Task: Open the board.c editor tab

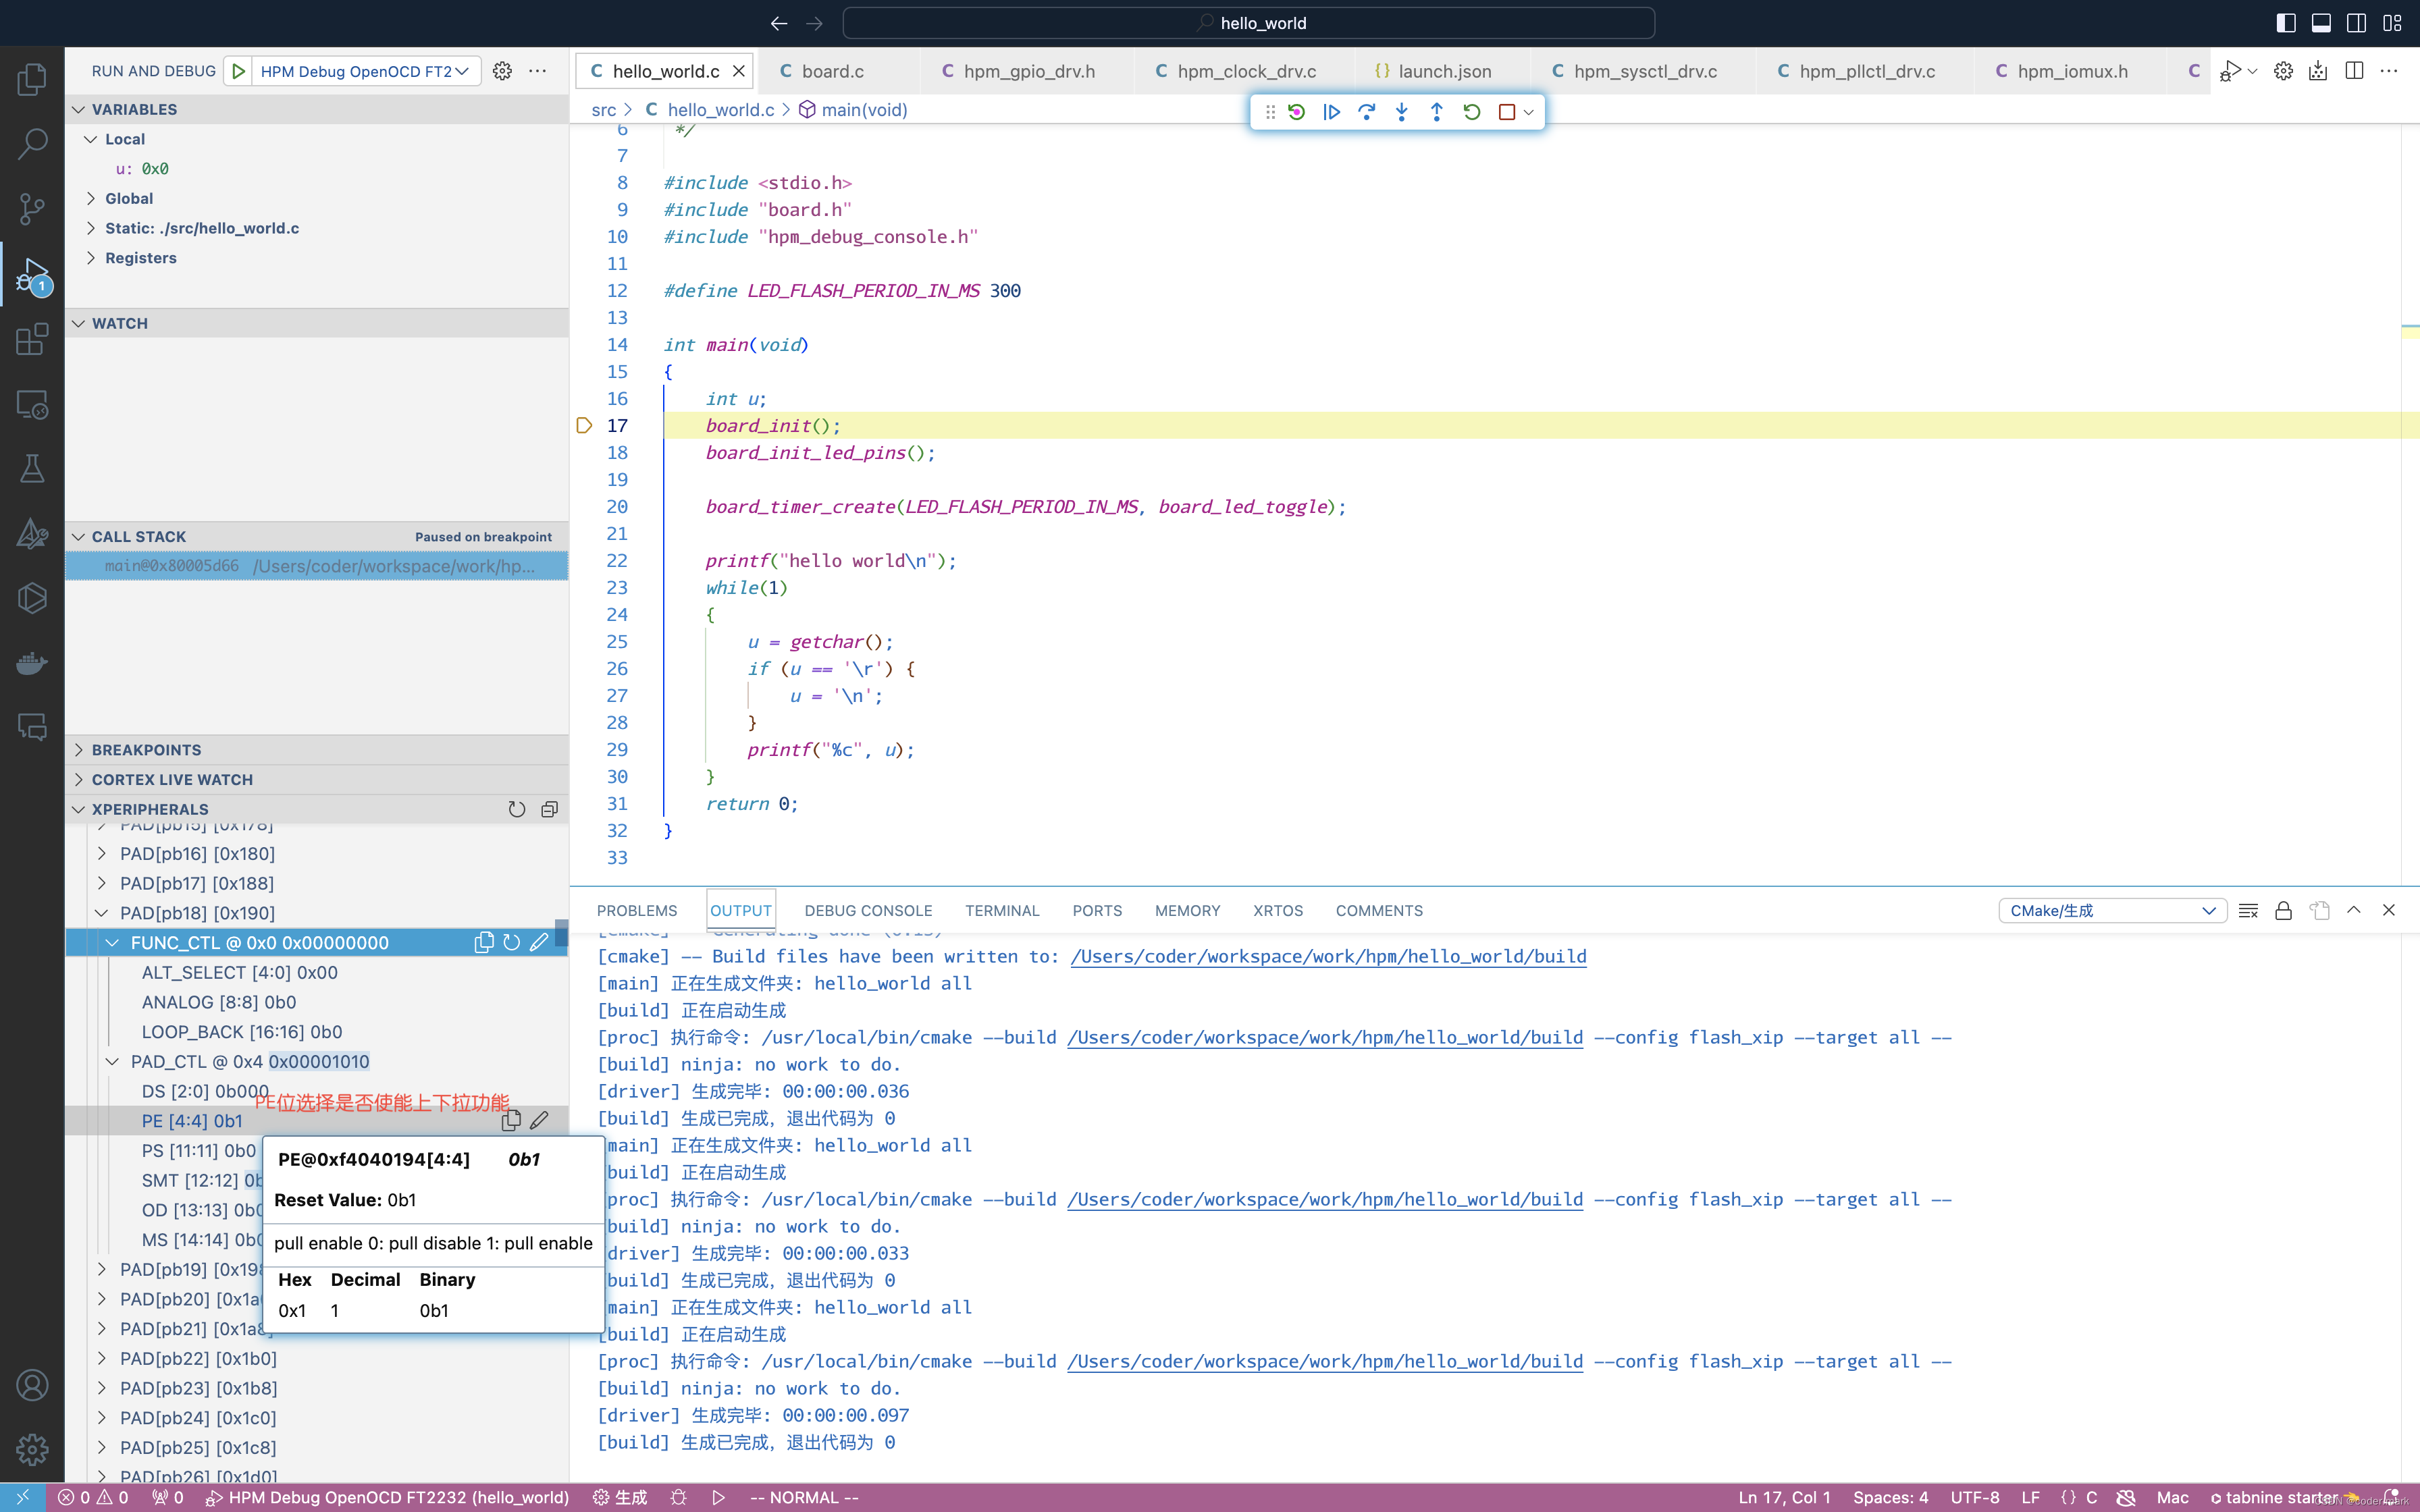Action: tap(832, 71)
